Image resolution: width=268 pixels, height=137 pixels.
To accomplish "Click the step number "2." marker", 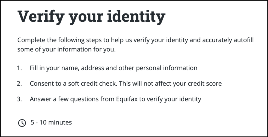I will pos(20,84).
